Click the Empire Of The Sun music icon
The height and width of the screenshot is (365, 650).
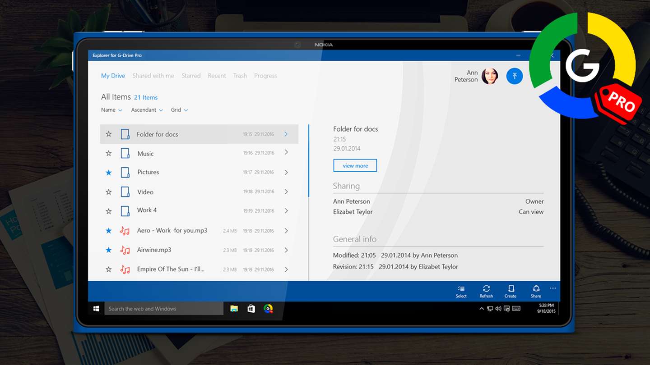[125, 269]
